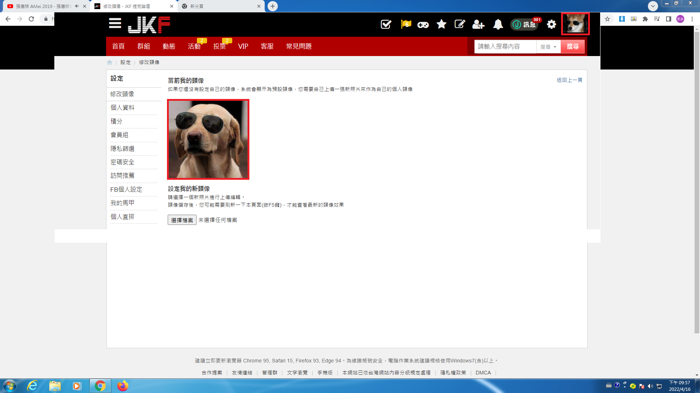Open 活動 in the nav bar
Viewport: 700px width, 393px height.
pos(194,46)
